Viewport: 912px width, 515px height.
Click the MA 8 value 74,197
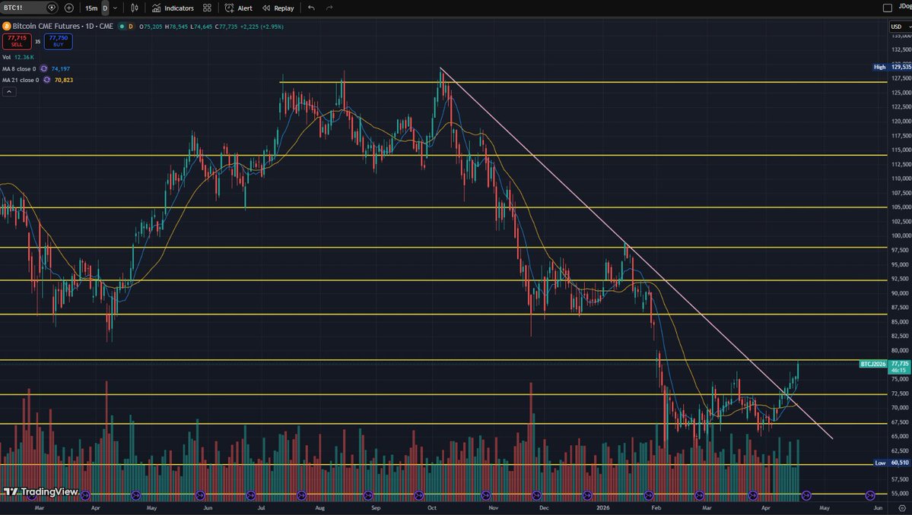coord(61,68)
